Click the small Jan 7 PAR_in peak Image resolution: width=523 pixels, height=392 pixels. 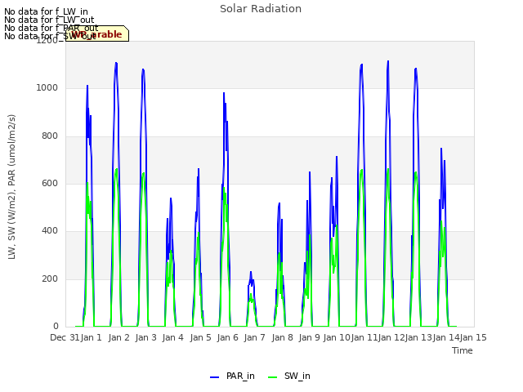click(251, 272)
